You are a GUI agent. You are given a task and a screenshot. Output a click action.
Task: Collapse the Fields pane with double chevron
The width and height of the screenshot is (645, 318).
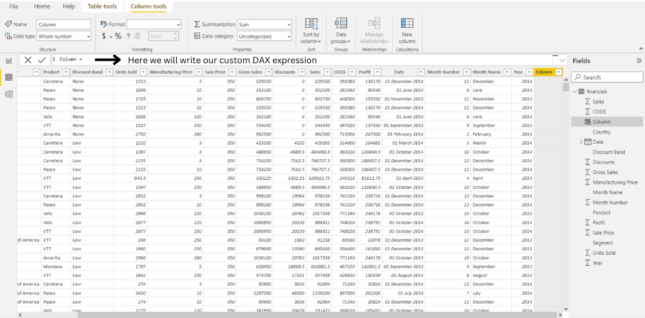tap(639, 60)
